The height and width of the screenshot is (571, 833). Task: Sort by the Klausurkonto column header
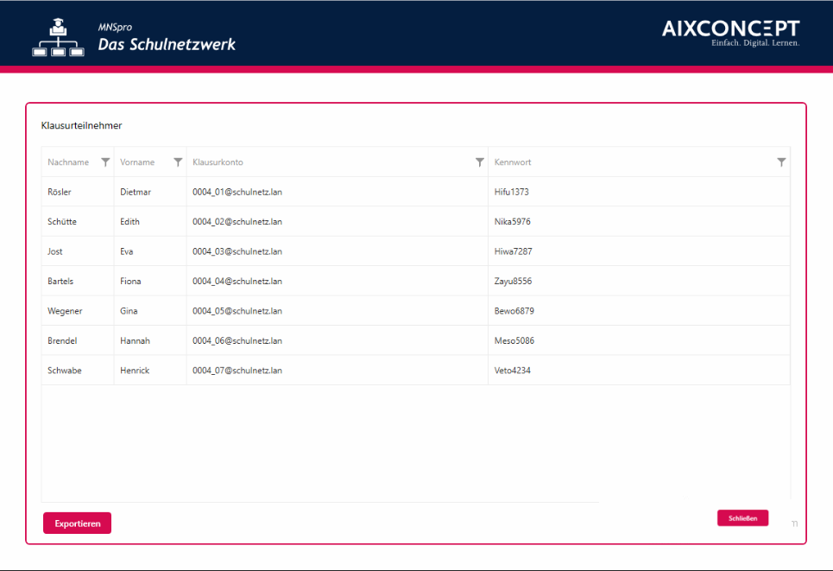point(218,162)
